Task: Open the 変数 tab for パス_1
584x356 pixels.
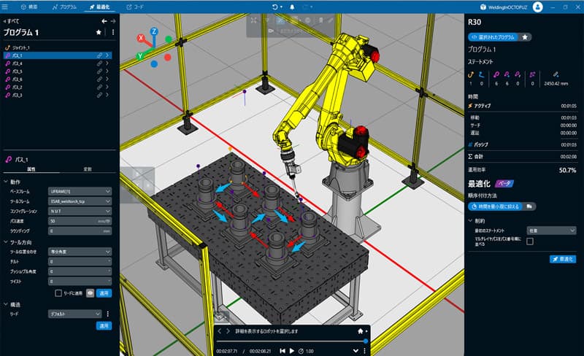Action: 88,169
